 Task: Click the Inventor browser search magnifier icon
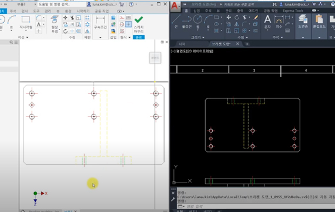point(11,42)
